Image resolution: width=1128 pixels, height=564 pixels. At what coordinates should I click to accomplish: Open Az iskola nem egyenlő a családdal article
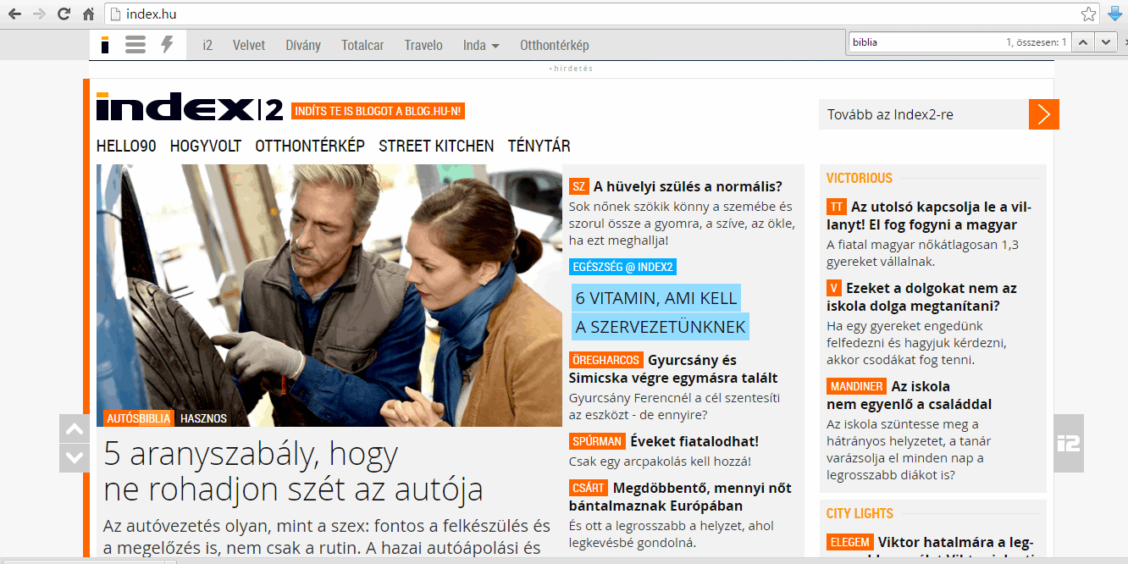pos(910,395)
